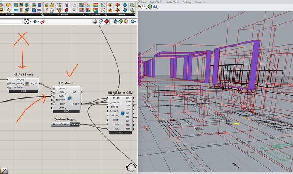Expand the Serialize panel plus button
The image size is (293, 174).
click(134, 14)
